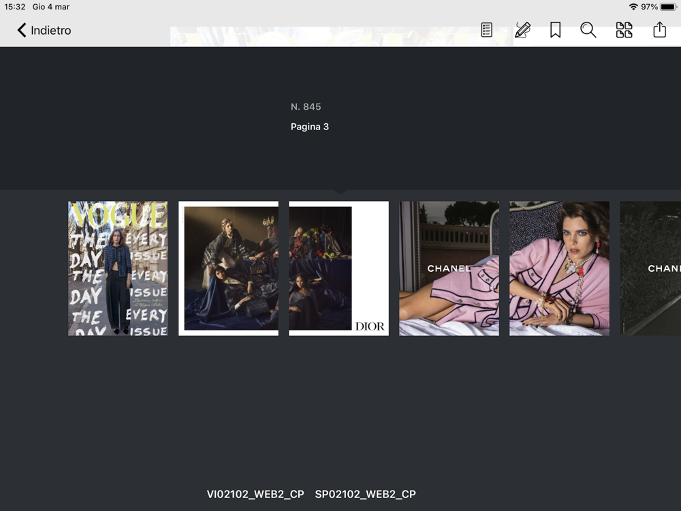Tap the battery indicator in status bar
Screen dimensions: 681x511
click(668, 7)
